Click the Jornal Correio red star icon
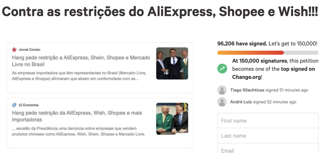The height and width of the screenshot is (153, 324). (x=14, y=49)
